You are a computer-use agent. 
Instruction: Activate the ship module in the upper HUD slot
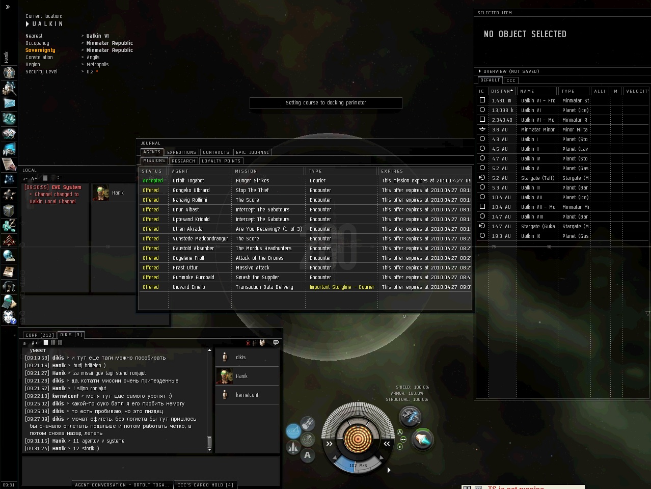(x=410, y=417)
